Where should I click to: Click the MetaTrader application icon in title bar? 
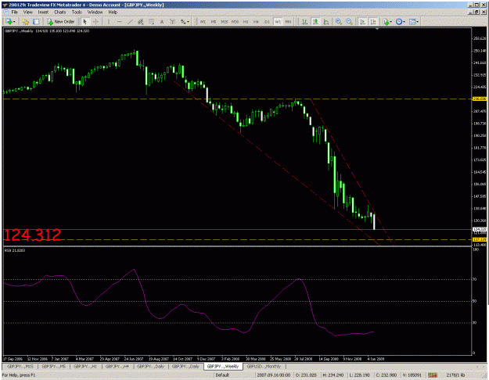pyautogui.click(x=5, y=5)
